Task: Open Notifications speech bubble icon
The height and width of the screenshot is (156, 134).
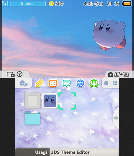Action: 67,83
